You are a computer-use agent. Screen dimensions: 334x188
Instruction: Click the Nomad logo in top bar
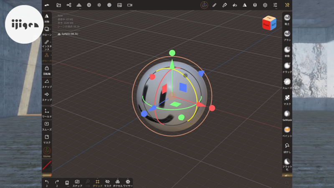(x=47, y=5)
